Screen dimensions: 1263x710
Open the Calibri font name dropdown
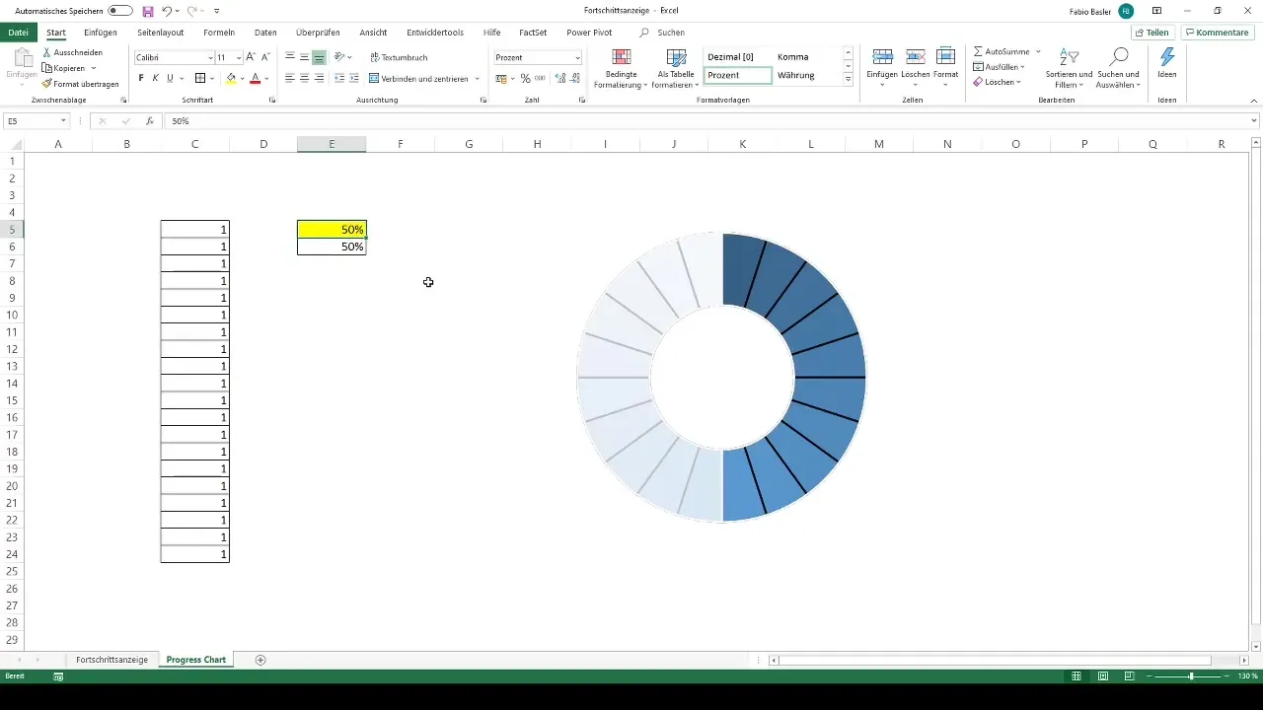click(210, 58)
